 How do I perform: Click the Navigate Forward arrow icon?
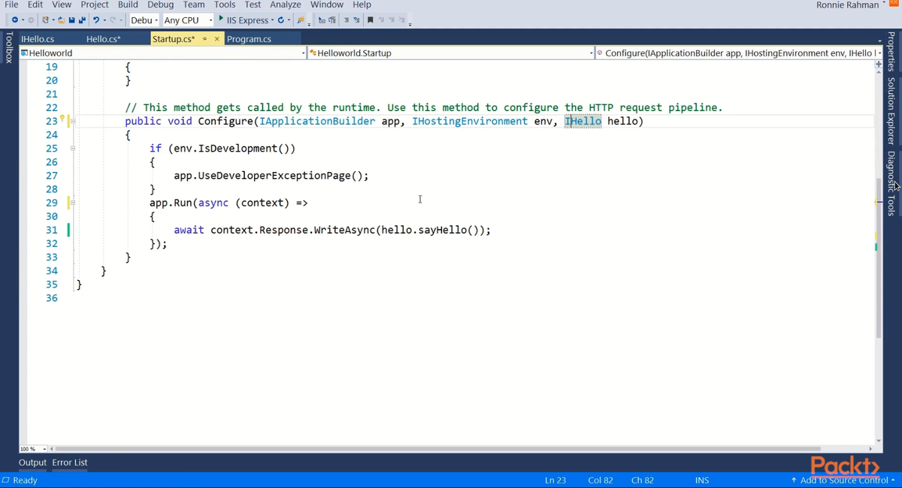pos(31,20)
